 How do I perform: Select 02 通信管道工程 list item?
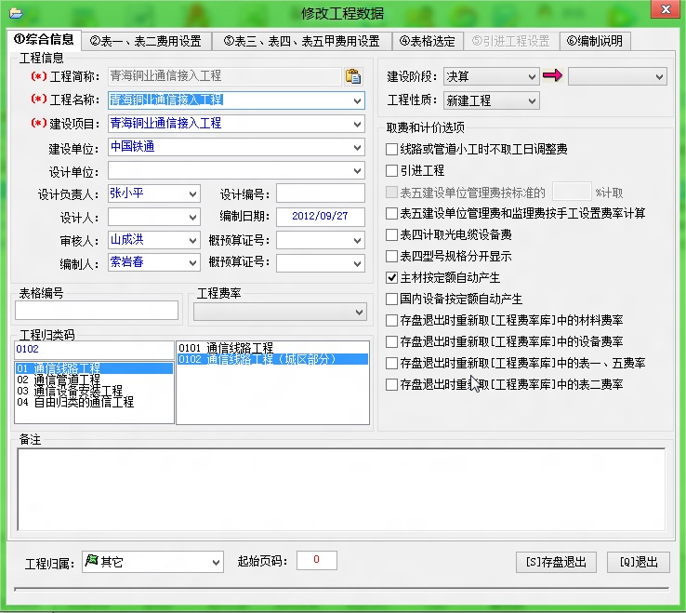tap(94, 380)
